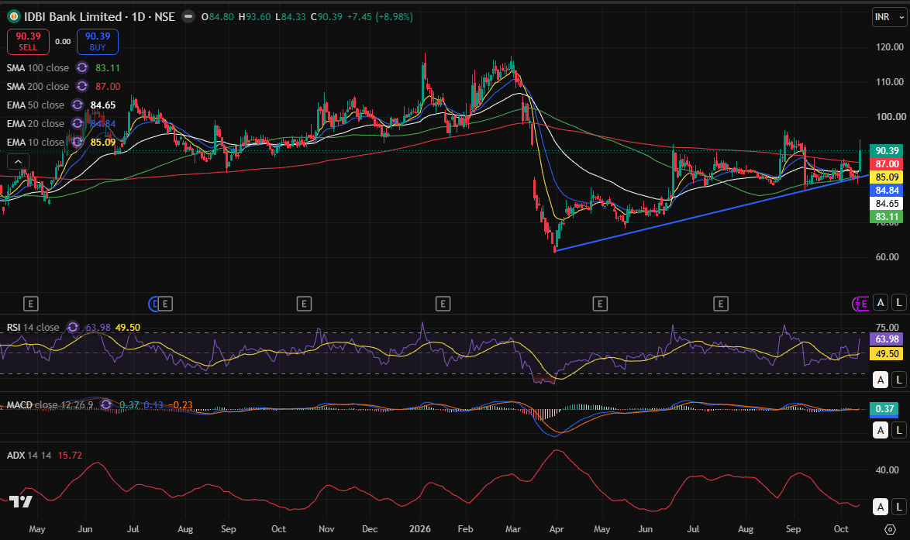Collapse the indicator legend with the chevron button
Viewport: 910px width, 540px height.
coord(17,162)
